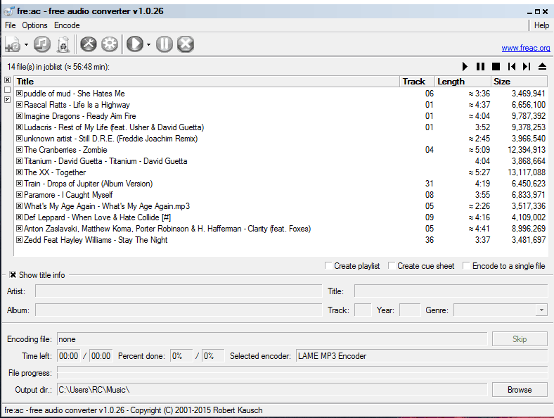
Task: Enable Encode to a single file
Action: [x=466, y=265]
